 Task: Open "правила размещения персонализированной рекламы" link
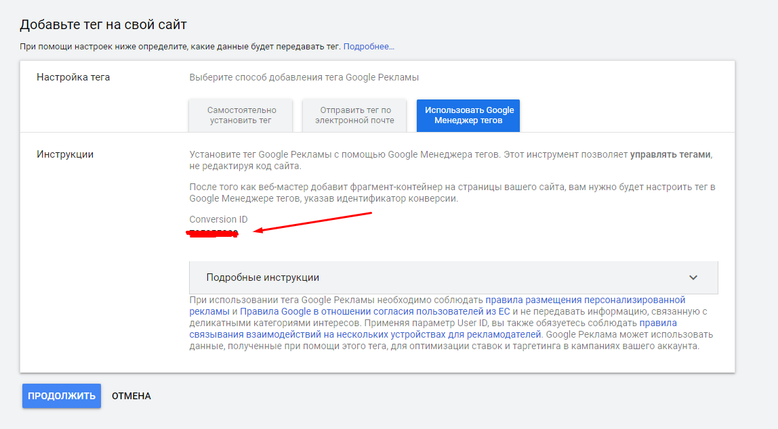(586, 300)
